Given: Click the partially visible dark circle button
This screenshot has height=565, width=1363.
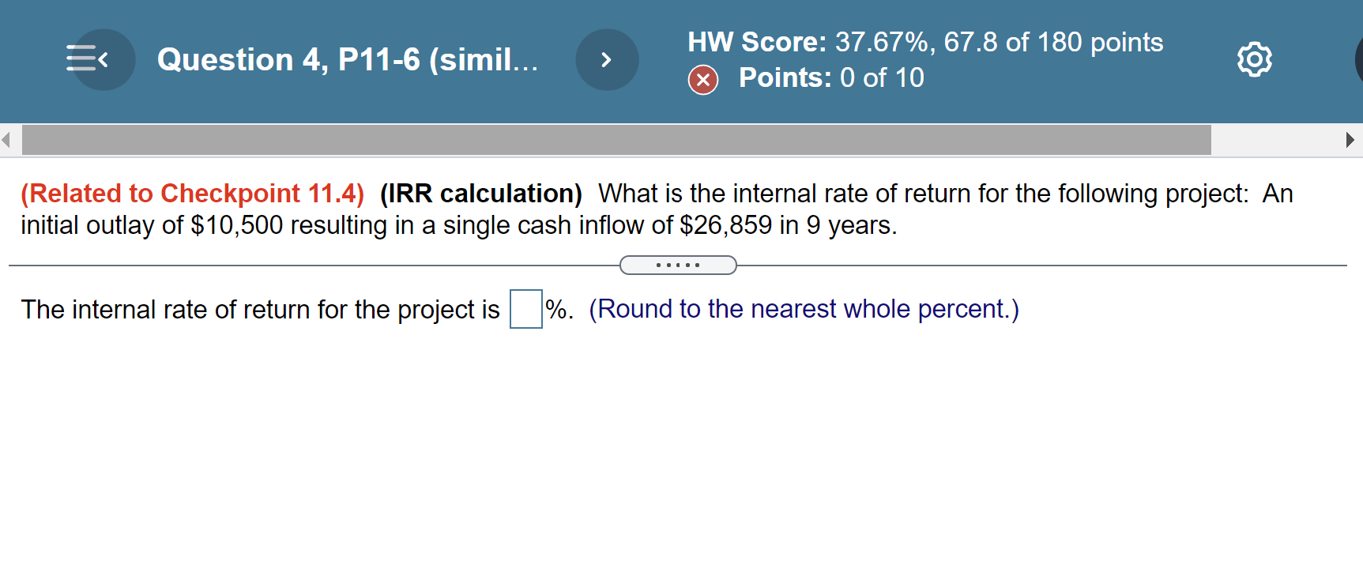Looking at the screenshot, I should (1358, 59).
